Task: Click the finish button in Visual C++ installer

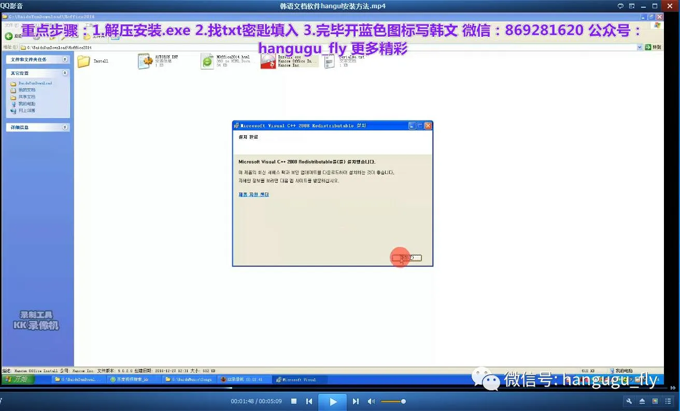Action: point(407,258)
